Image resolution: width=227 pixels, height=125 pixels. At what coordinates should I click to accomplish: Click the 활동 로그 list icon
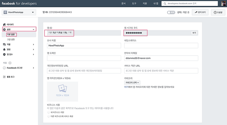4,77
